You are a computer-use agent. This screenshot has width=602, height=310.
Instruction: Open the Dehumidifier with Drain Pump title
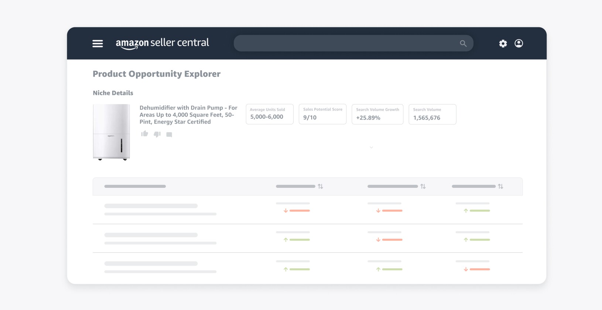coord(188,115)
